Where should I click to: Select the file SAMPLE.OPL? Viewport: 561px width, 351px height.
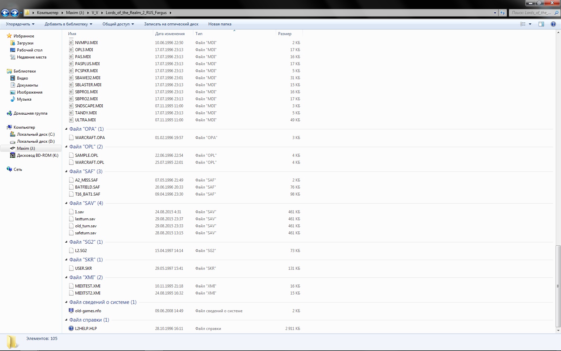pos(86,155)
